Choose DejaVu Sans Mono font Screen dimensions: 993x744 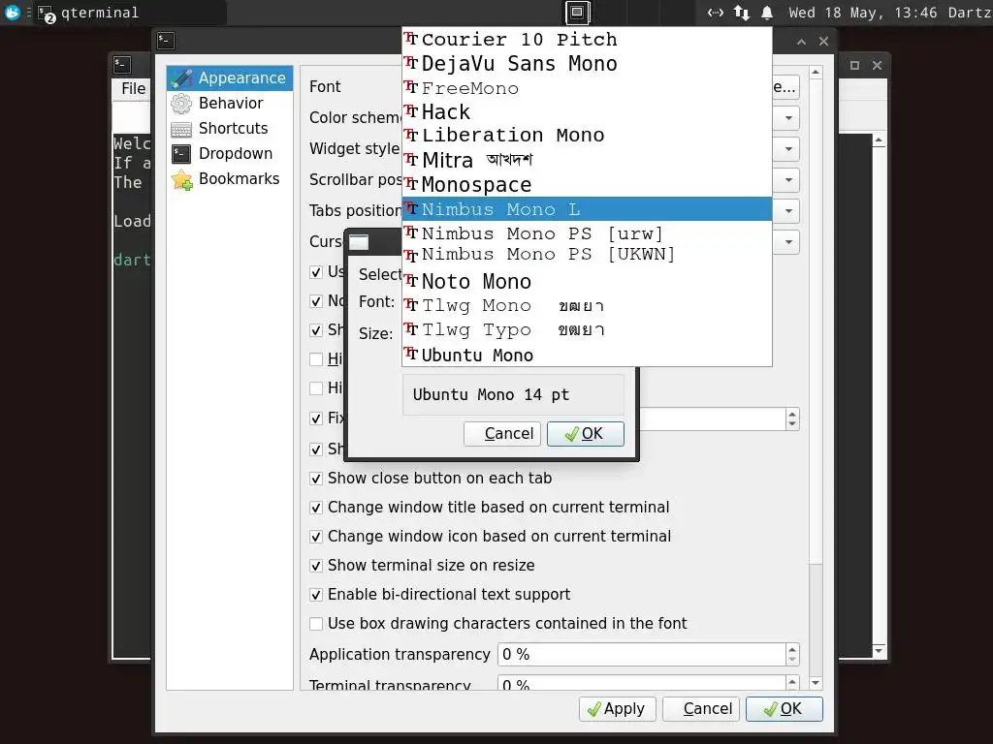[x=587, y=63]
